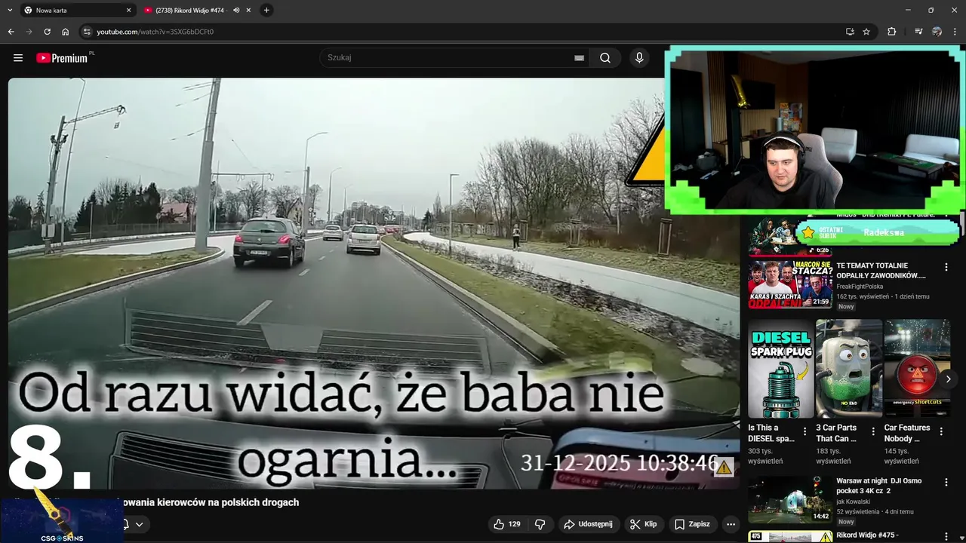The height and width of the screenshot is (543, 966).
Task: Open the Chrome profile avatar
Action: 937,32
